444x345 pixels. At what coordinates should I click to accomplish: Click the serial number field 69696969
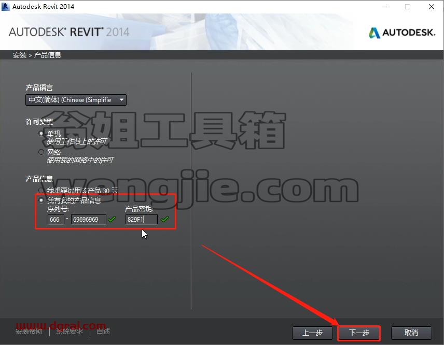(89, 219)
